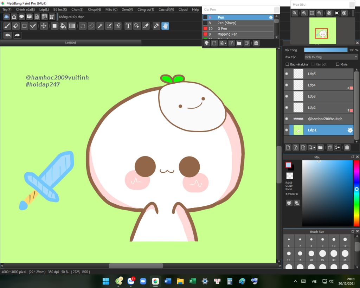360x288 pixels.
Task: Click the cloud save icon in top toolbar
Action: [x=6, y=17]
